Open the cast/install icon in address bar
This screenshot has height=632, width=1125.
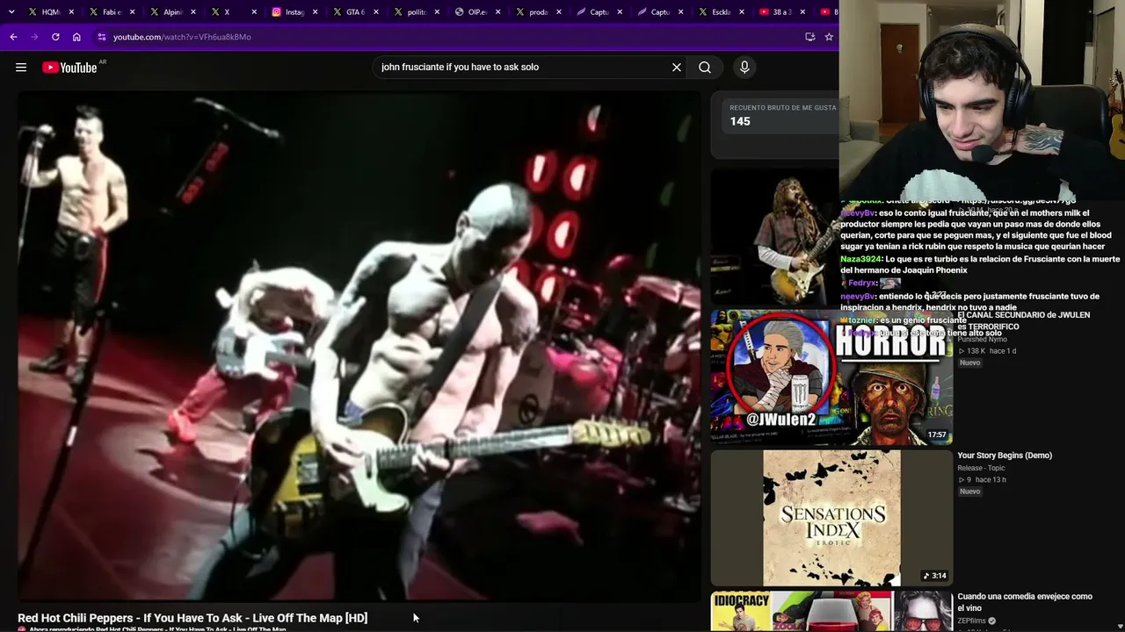point(809,37)
